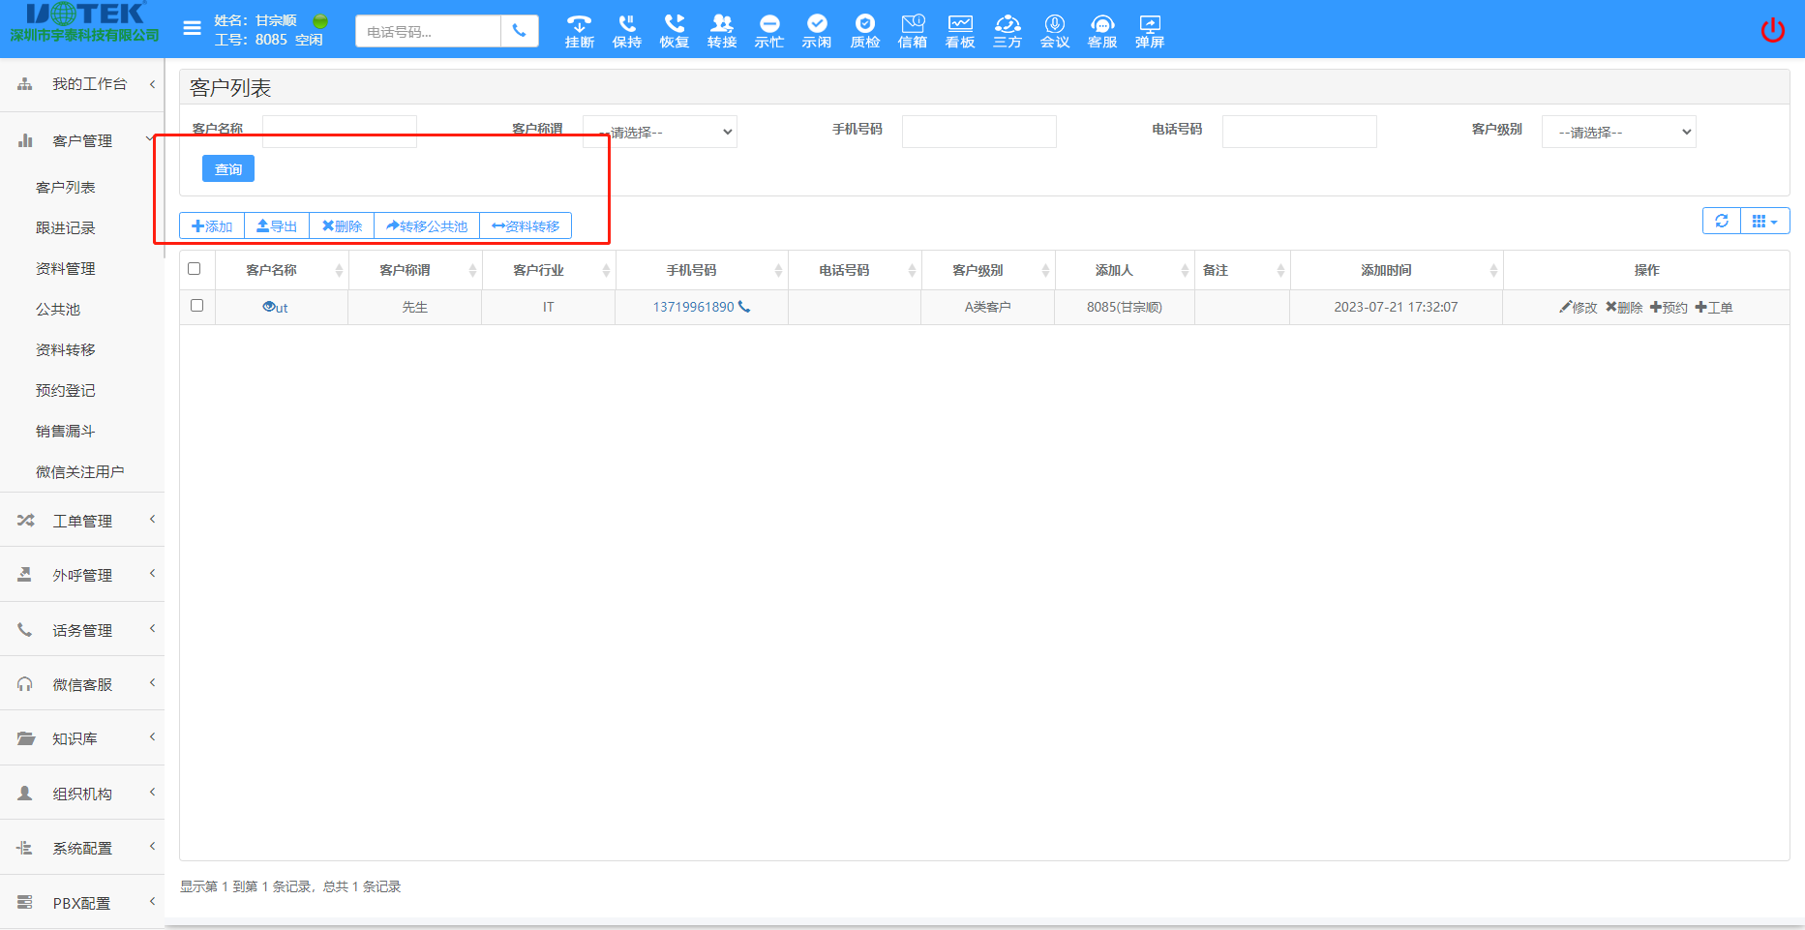Click the 添加 add customer button
The width and height of the screenshot is (1805, 930).
(x=212, y=226)
